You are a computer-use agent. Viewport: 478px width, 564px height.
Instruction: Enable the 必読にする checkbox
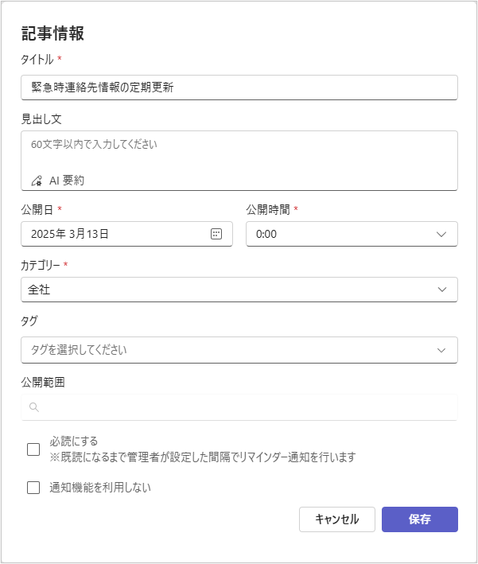pos(33,449)
